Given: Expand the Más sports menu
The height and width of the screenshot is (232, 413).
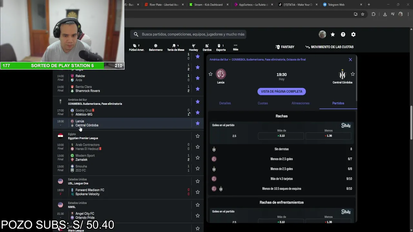Looking at the screenshot, I should pos(236,47).
